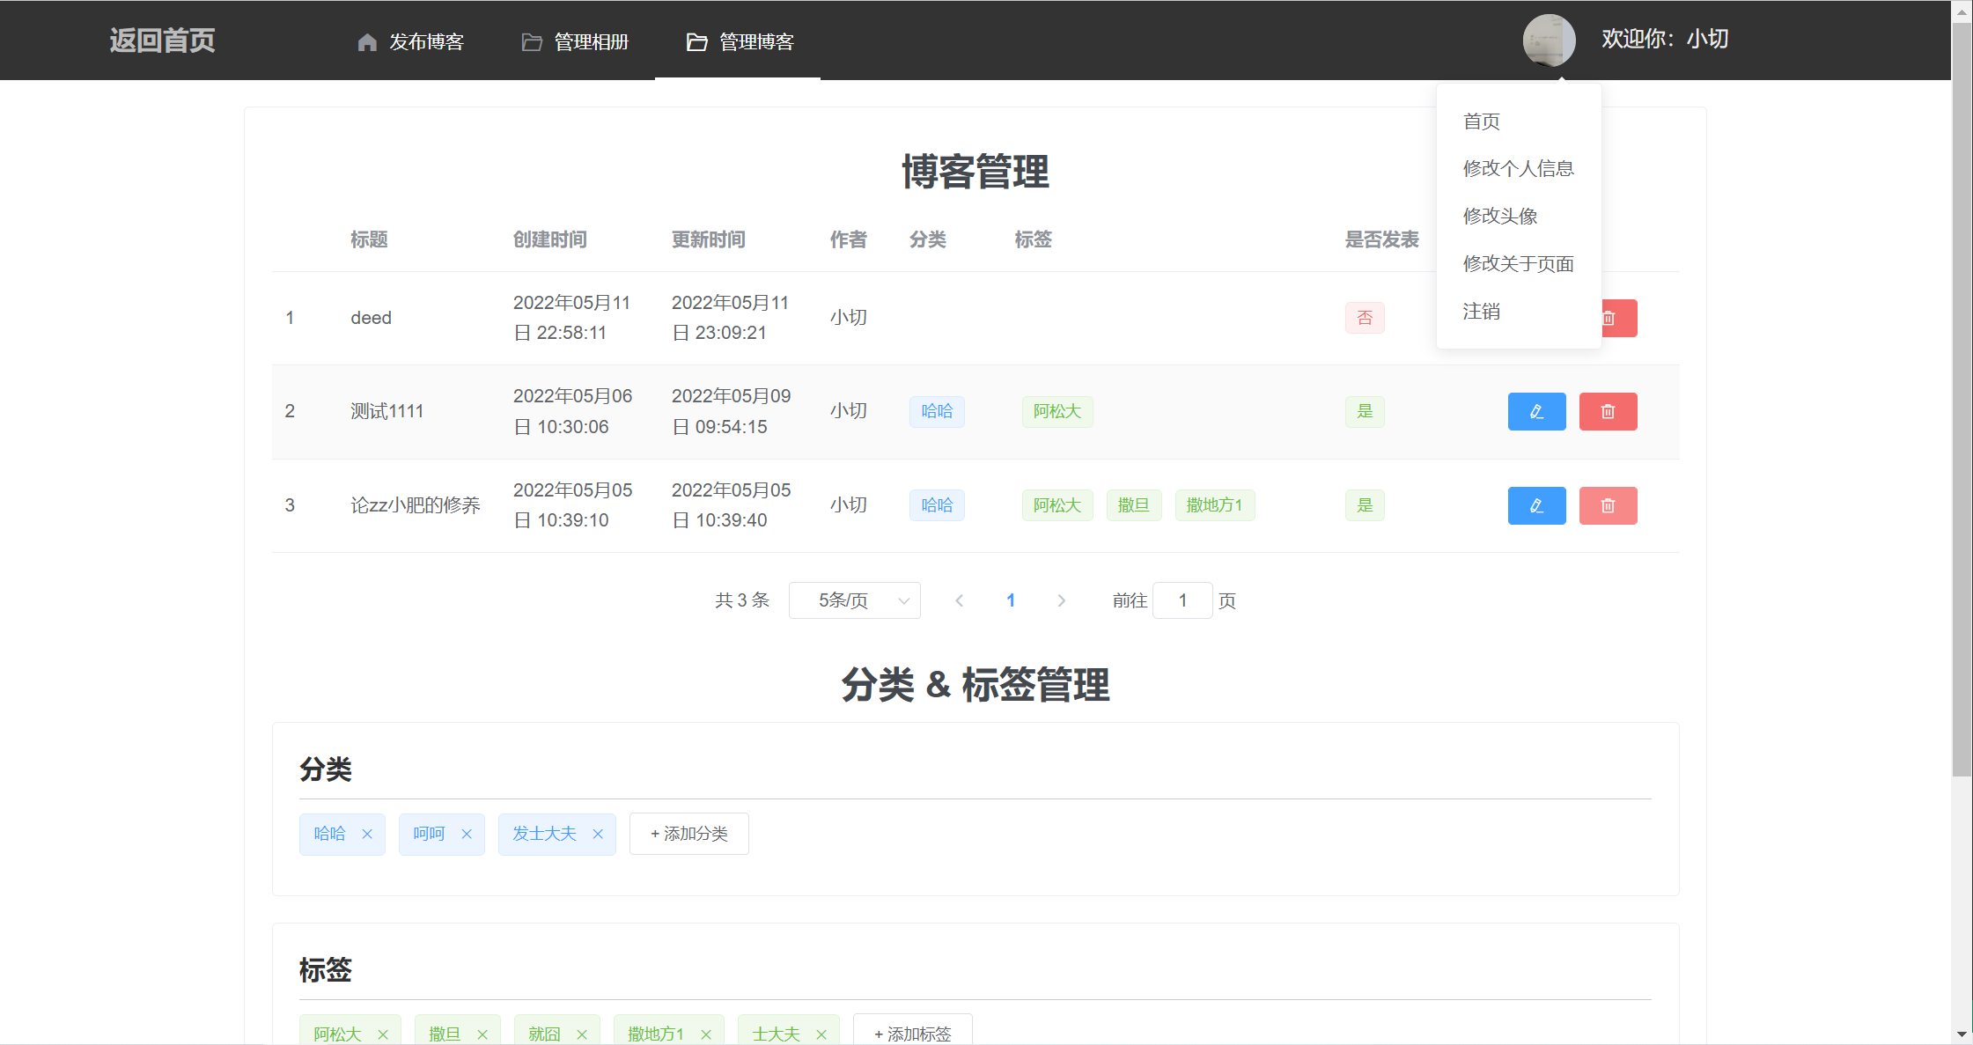
Task: Click 哈哈 category in 论zz小肥的修养 row
Action: (937, 505)
